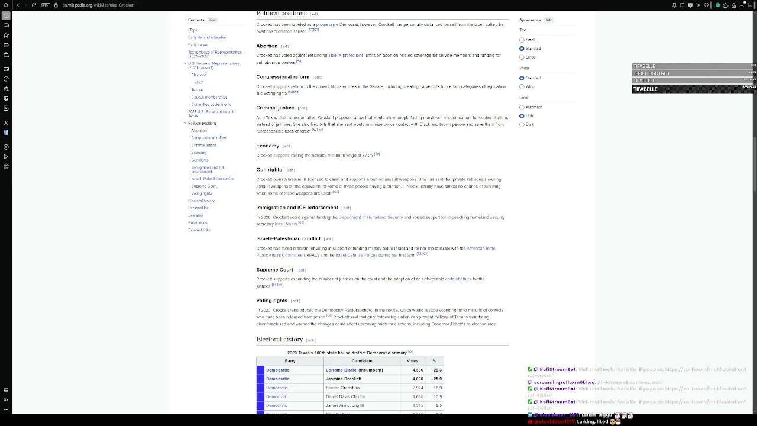Click the pin icon in top toolbar
Screen dimensions: 757x426
[x=674, y=5]
